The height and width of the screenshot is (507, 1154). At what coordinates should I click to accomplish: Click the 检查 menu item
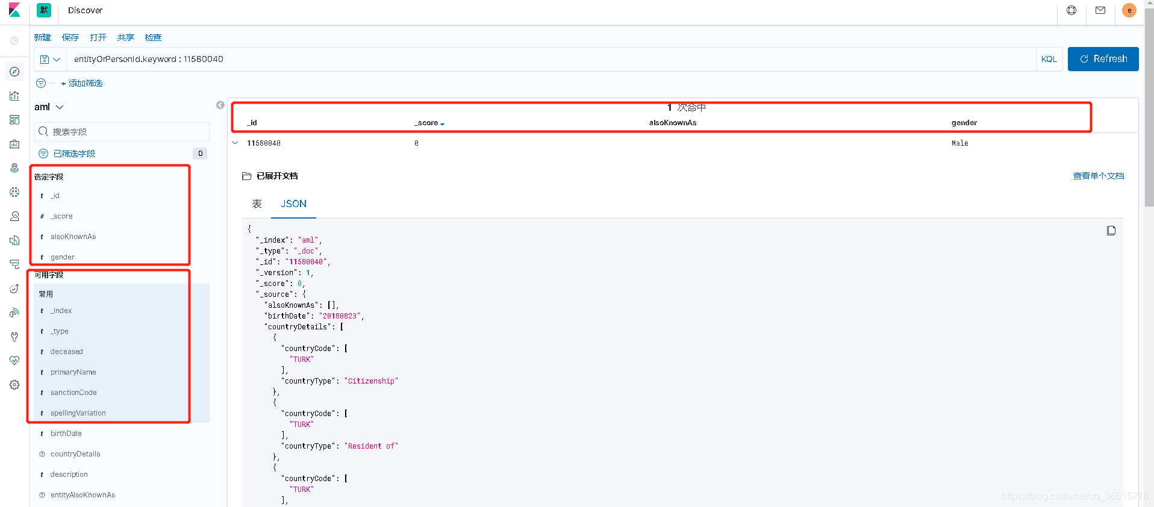pos(153,37)
